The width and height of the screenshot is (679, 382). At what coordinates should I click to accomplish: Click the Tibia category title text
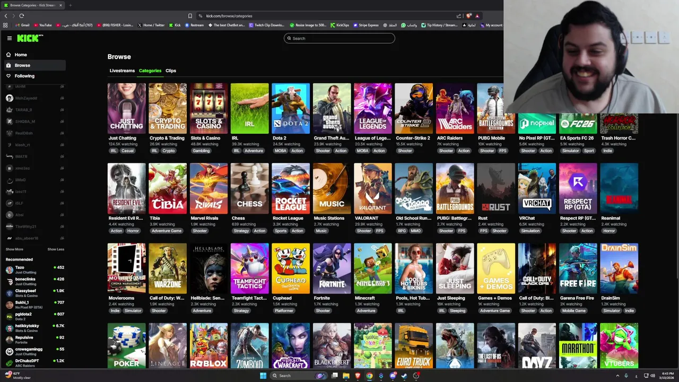(x=155, y=218)
